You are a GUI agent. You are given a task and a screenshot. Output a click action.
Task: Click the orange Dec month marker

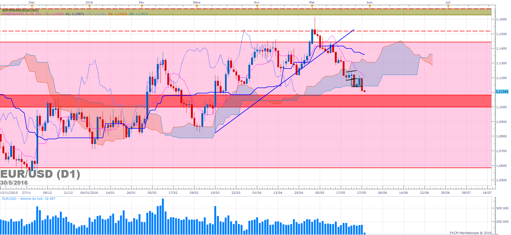click(x=32, y=6)
